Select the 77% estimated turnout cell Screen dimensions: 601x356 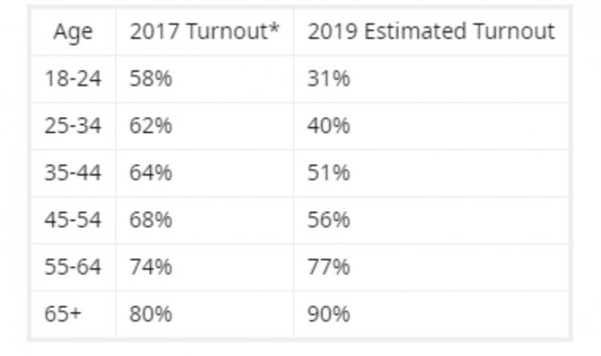[329, 267]
